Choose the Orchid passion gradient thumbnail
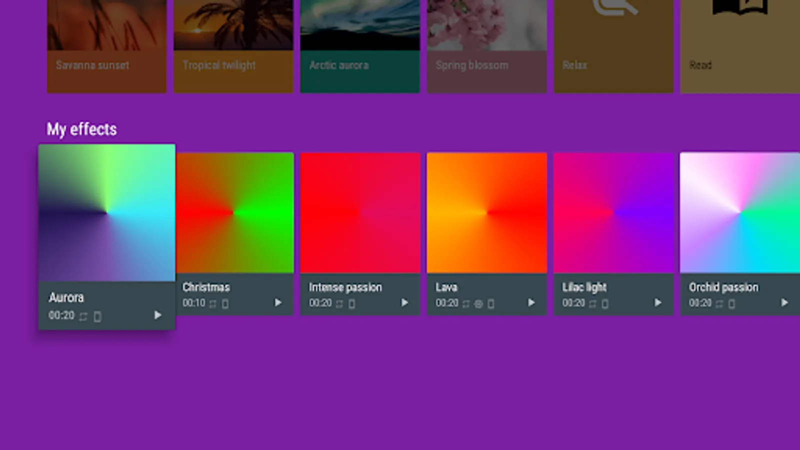 [740, 212]
